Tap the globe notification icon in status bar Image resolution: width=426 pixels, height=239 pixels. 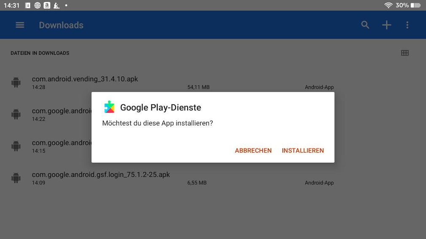(x=38, y=5)
